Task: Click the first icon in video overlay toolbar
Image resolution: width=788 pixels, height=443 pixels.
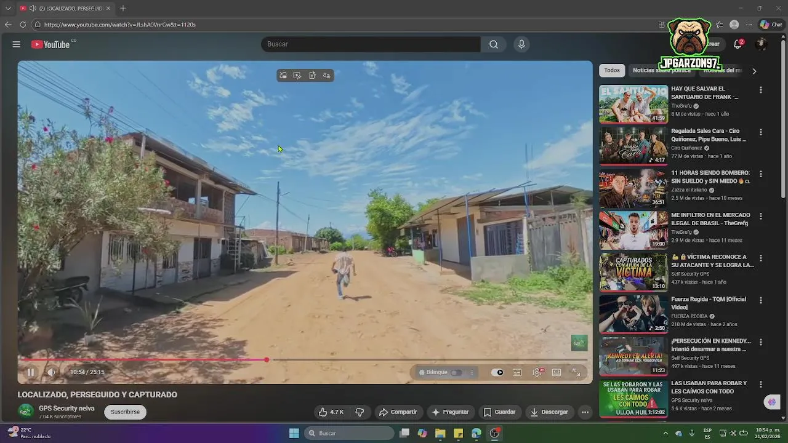Action: (x=283, y=75)
